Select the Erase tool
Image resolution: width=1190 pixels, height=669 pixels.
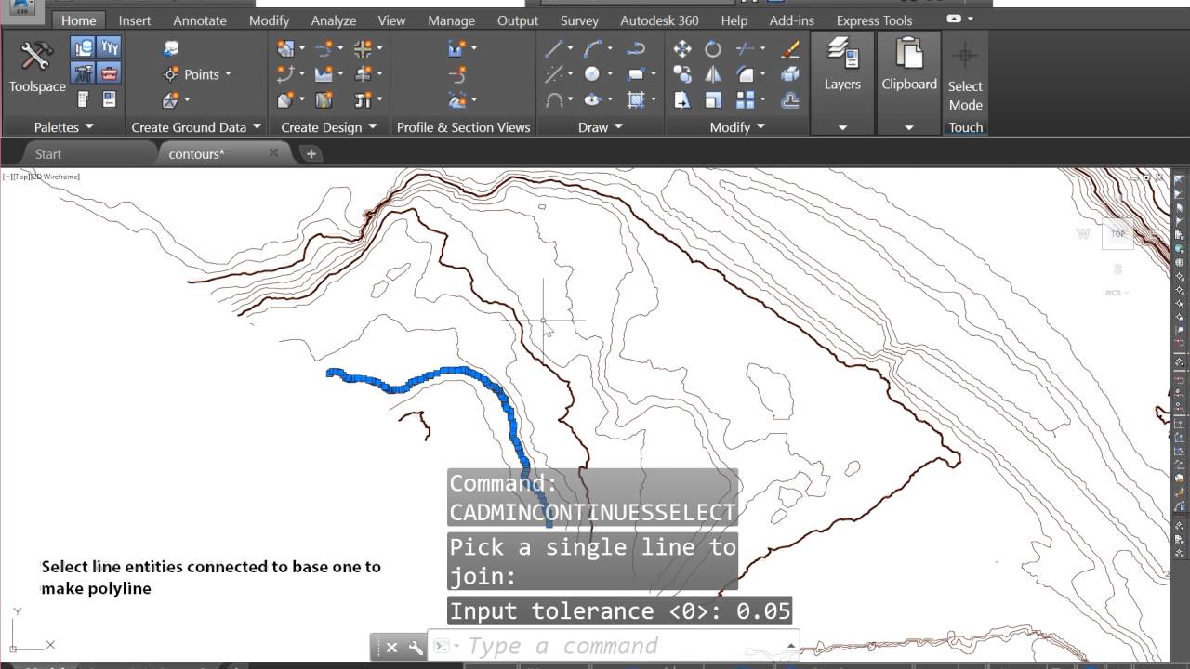coord(790,49)
